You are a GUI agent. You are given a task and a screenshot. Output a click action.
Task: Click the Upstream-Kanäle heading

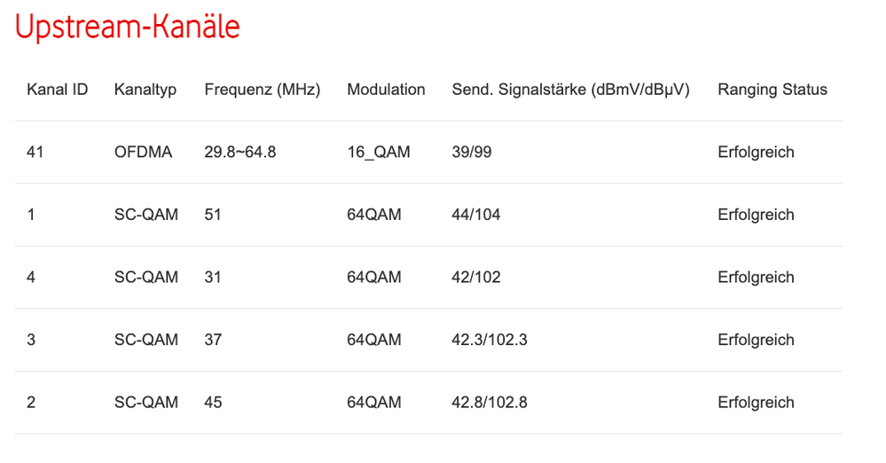128,28
